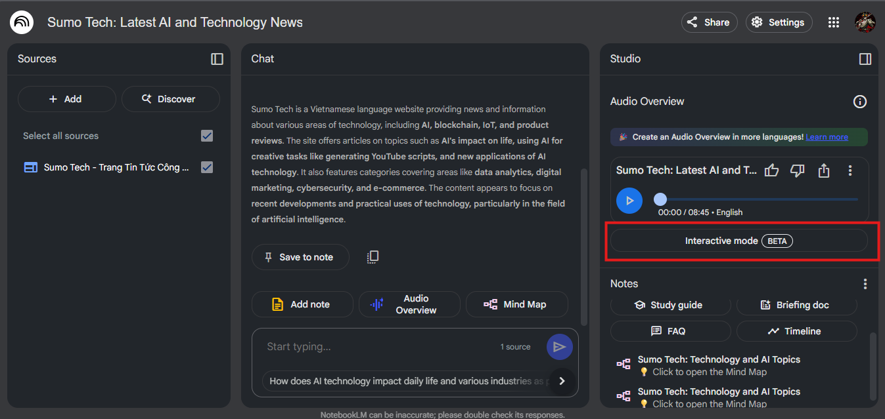Generate Audio Overview from chat
Viewport: 885px width, 419px height.
click(409, 304)
